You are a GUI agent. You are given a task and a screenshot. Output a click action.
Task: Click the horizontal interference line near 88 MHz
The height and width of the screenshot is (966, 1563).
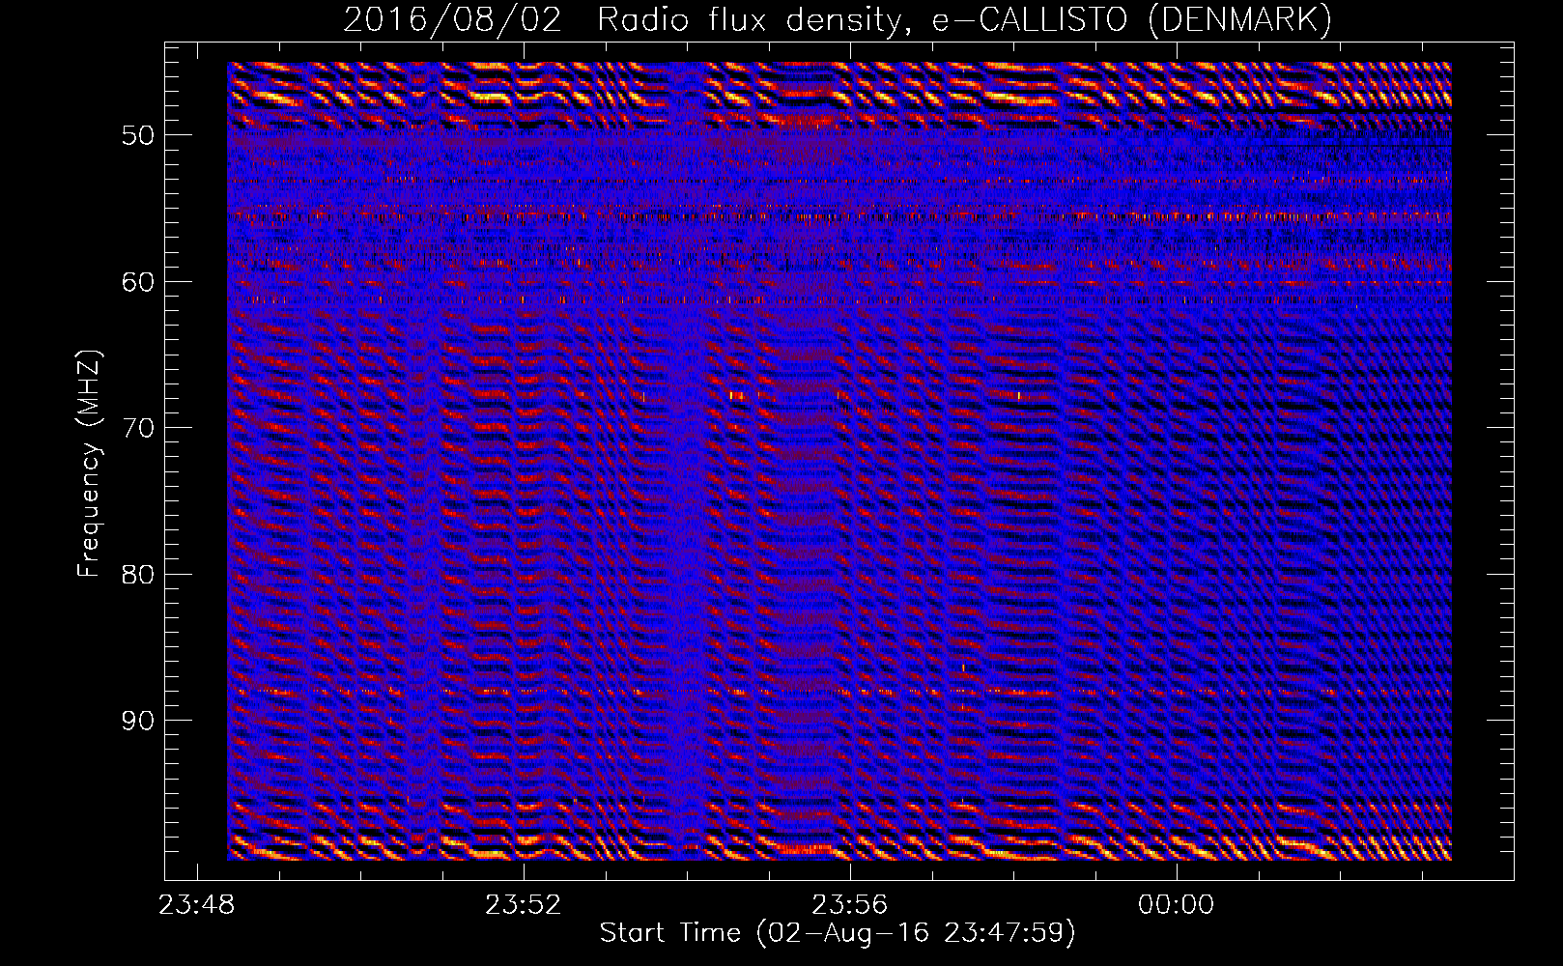(x=1063, y=692)
